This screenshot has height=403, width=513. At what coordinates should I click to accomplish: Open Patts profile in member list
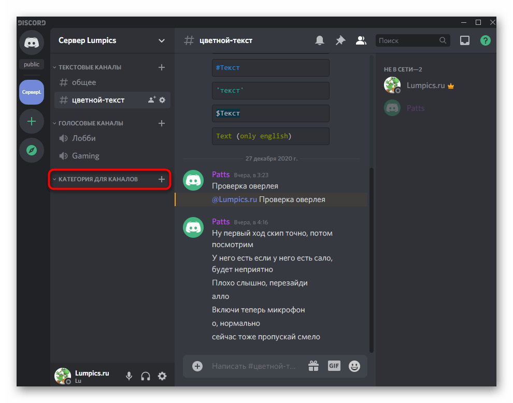(x=435, y=108)
